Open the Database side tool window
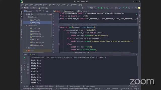Image resolution: width=161 pixels, height=90 pixels. pos(139,25)
